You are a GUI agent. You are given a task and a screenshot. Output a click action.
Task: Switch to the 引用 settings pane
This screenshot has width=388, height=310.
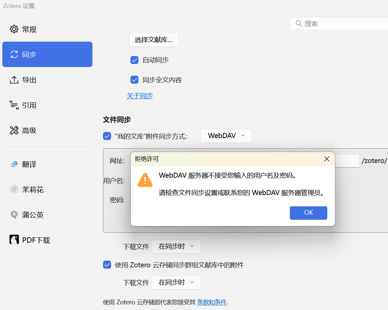click(47, 105)
